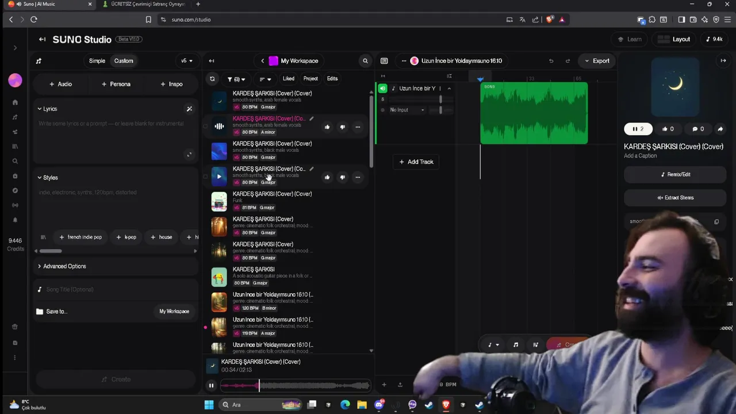Open Brave browser in the taskbar

pyautogui.click(x=446, y=405)
